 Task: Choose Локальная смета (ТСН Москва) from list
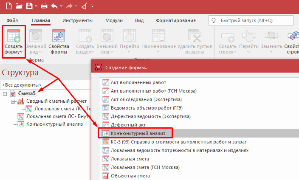pyautogui.click(x=138, y=167)
